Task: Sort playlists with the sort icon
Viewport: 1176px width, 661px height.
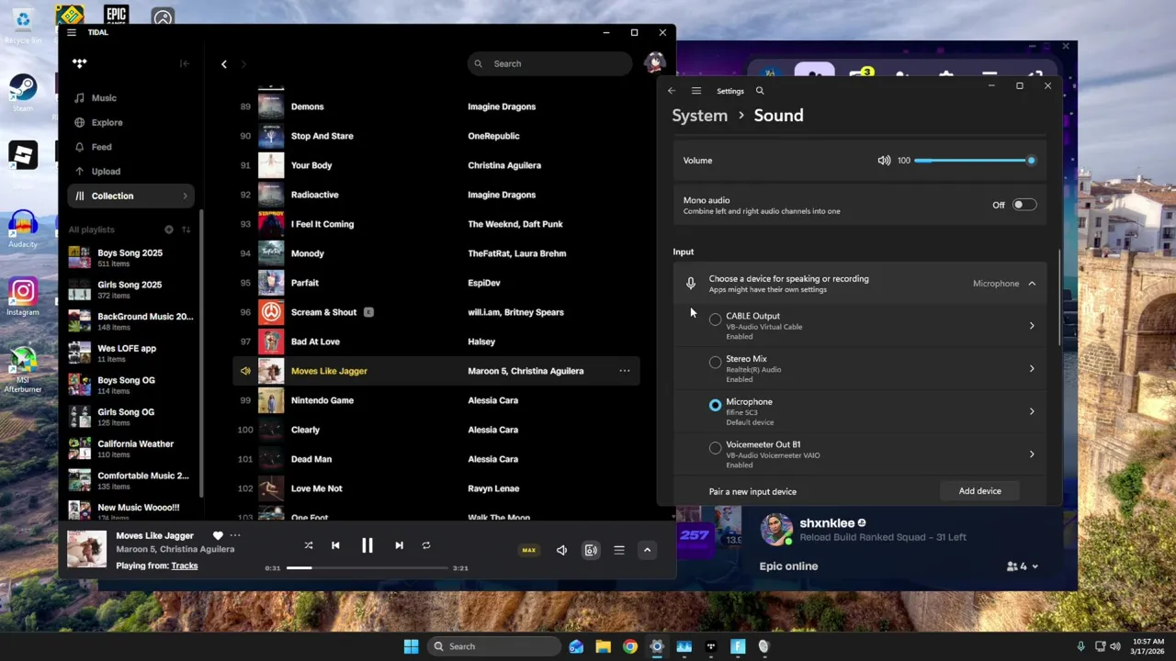Action: [x=187, y=230]
